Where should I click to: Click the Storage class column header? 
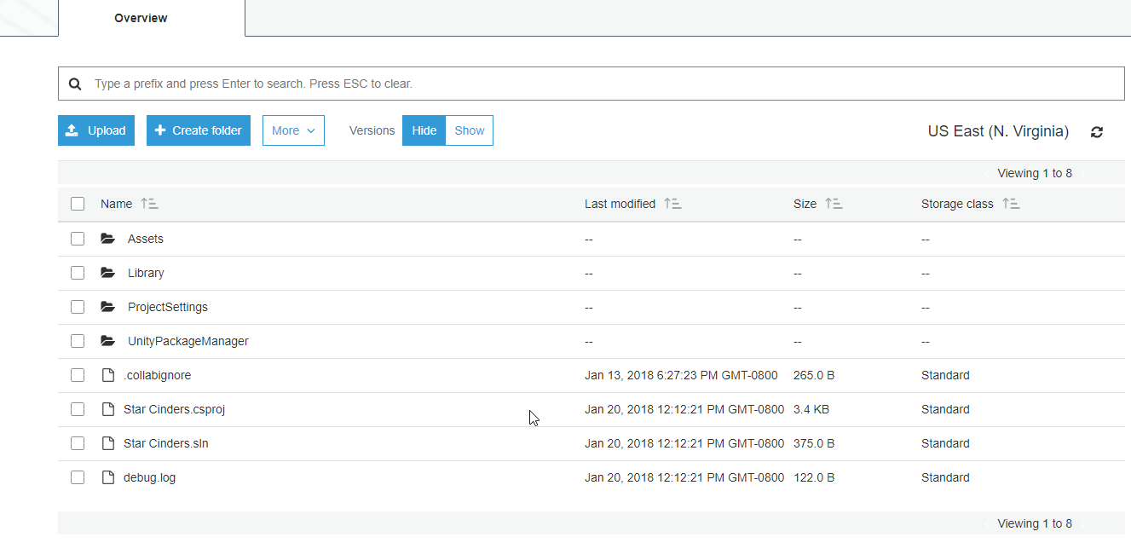[x=957, y=204]
